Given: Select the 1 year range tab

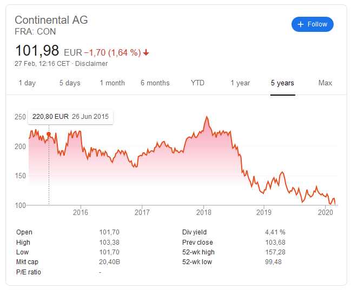Looking at the screenshot, I should pos(240,83).
